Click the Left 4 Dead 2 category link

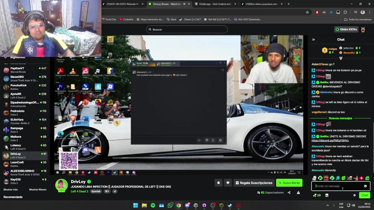point(79,191)
